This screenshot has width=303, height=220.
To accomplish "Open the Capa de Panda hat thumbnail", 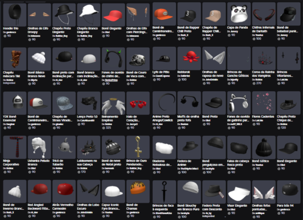I will click(239, 14).
